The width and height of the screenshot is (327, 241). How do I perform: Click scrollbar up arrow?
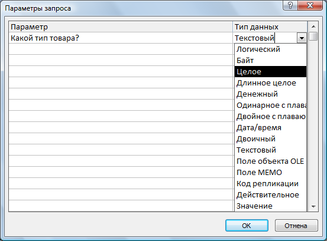[x=313, y=27]
